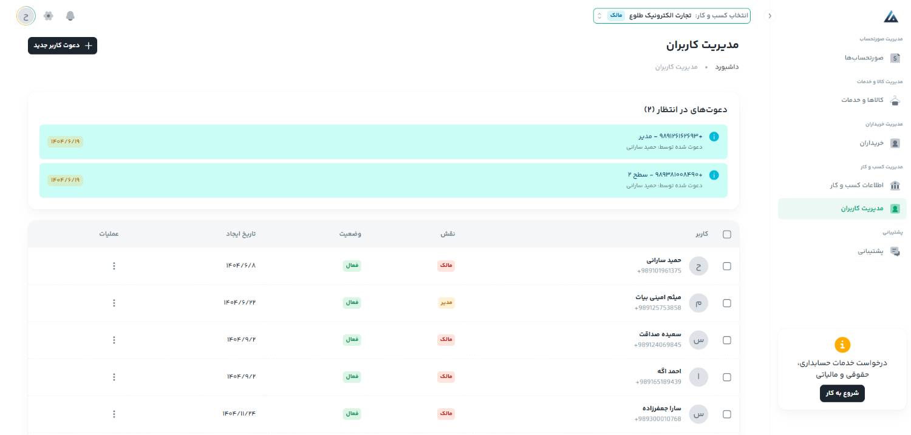This screenshot has height=435, width=911.
Task: Check the box for سعیده صداقت
Action: click(727, 340)
